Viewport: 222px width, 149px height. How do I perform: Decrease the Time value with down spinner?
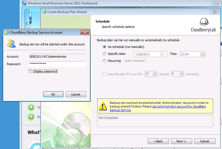pos(203,55)
